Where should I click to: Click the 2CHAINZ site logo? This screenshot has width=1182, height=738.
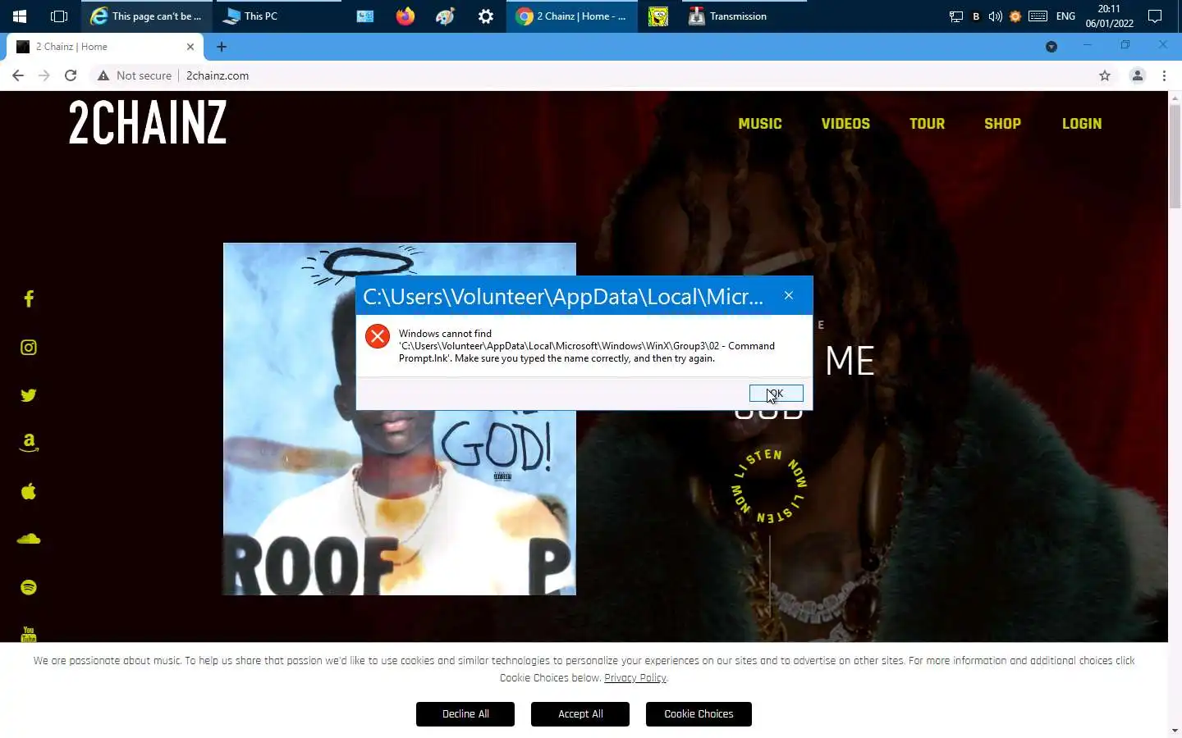pyautogui.click(x=148, y=124)
